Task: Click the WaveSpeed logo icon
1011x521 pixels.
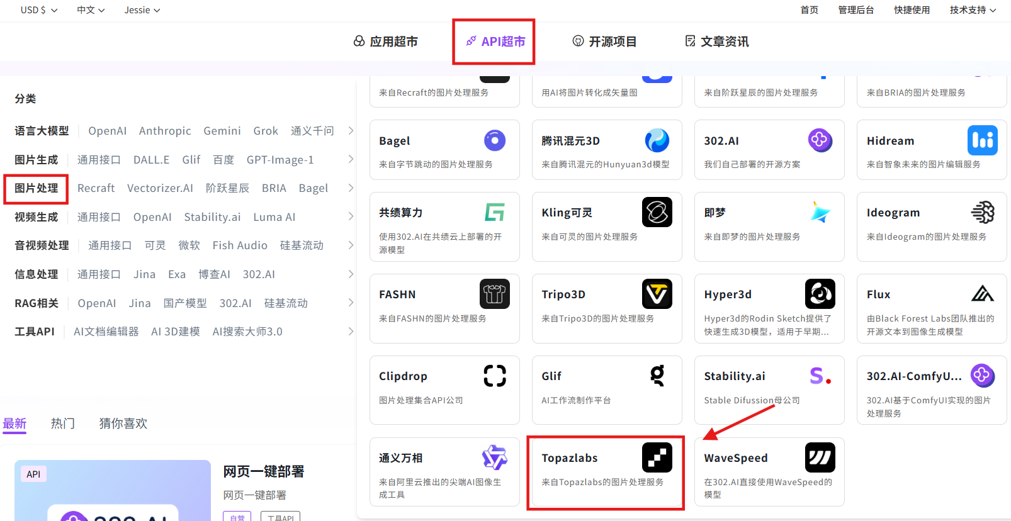Action: tap(820, 457)
